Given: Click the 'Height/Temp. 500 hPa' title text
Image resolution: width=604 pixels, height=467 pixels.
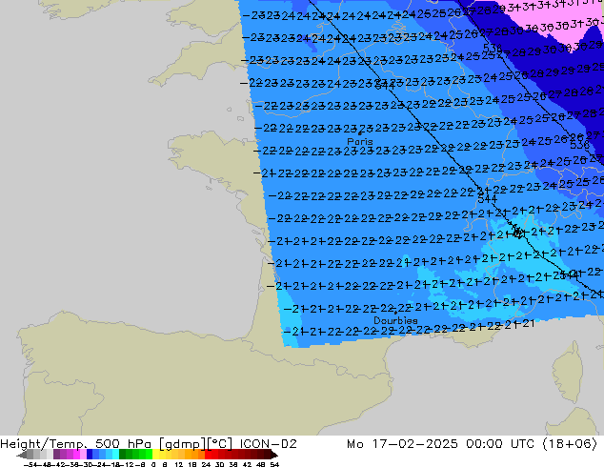Looking at the screenshot, I should click(x=75, y=444).
